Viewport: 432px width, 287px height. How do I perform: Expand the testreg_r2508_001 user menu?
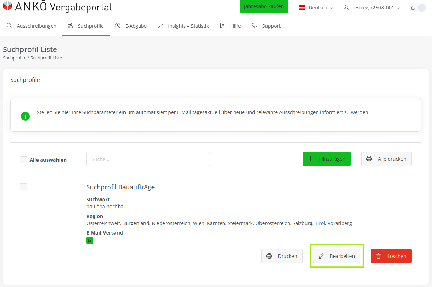click(372, 8)
